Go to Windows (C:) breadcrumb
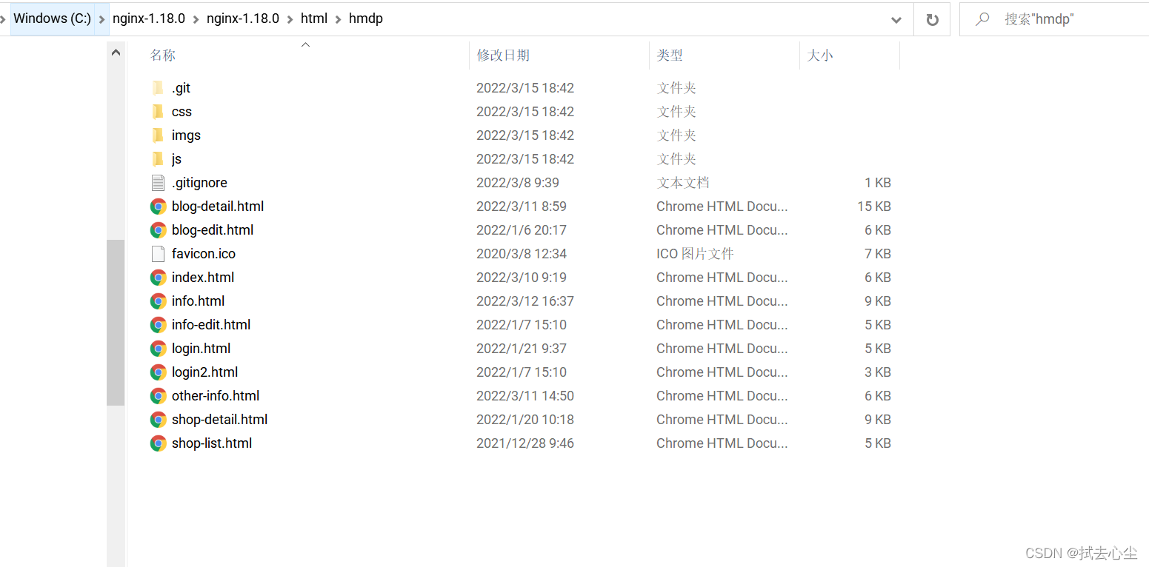1149x567 pixels. tap(52, 19)
